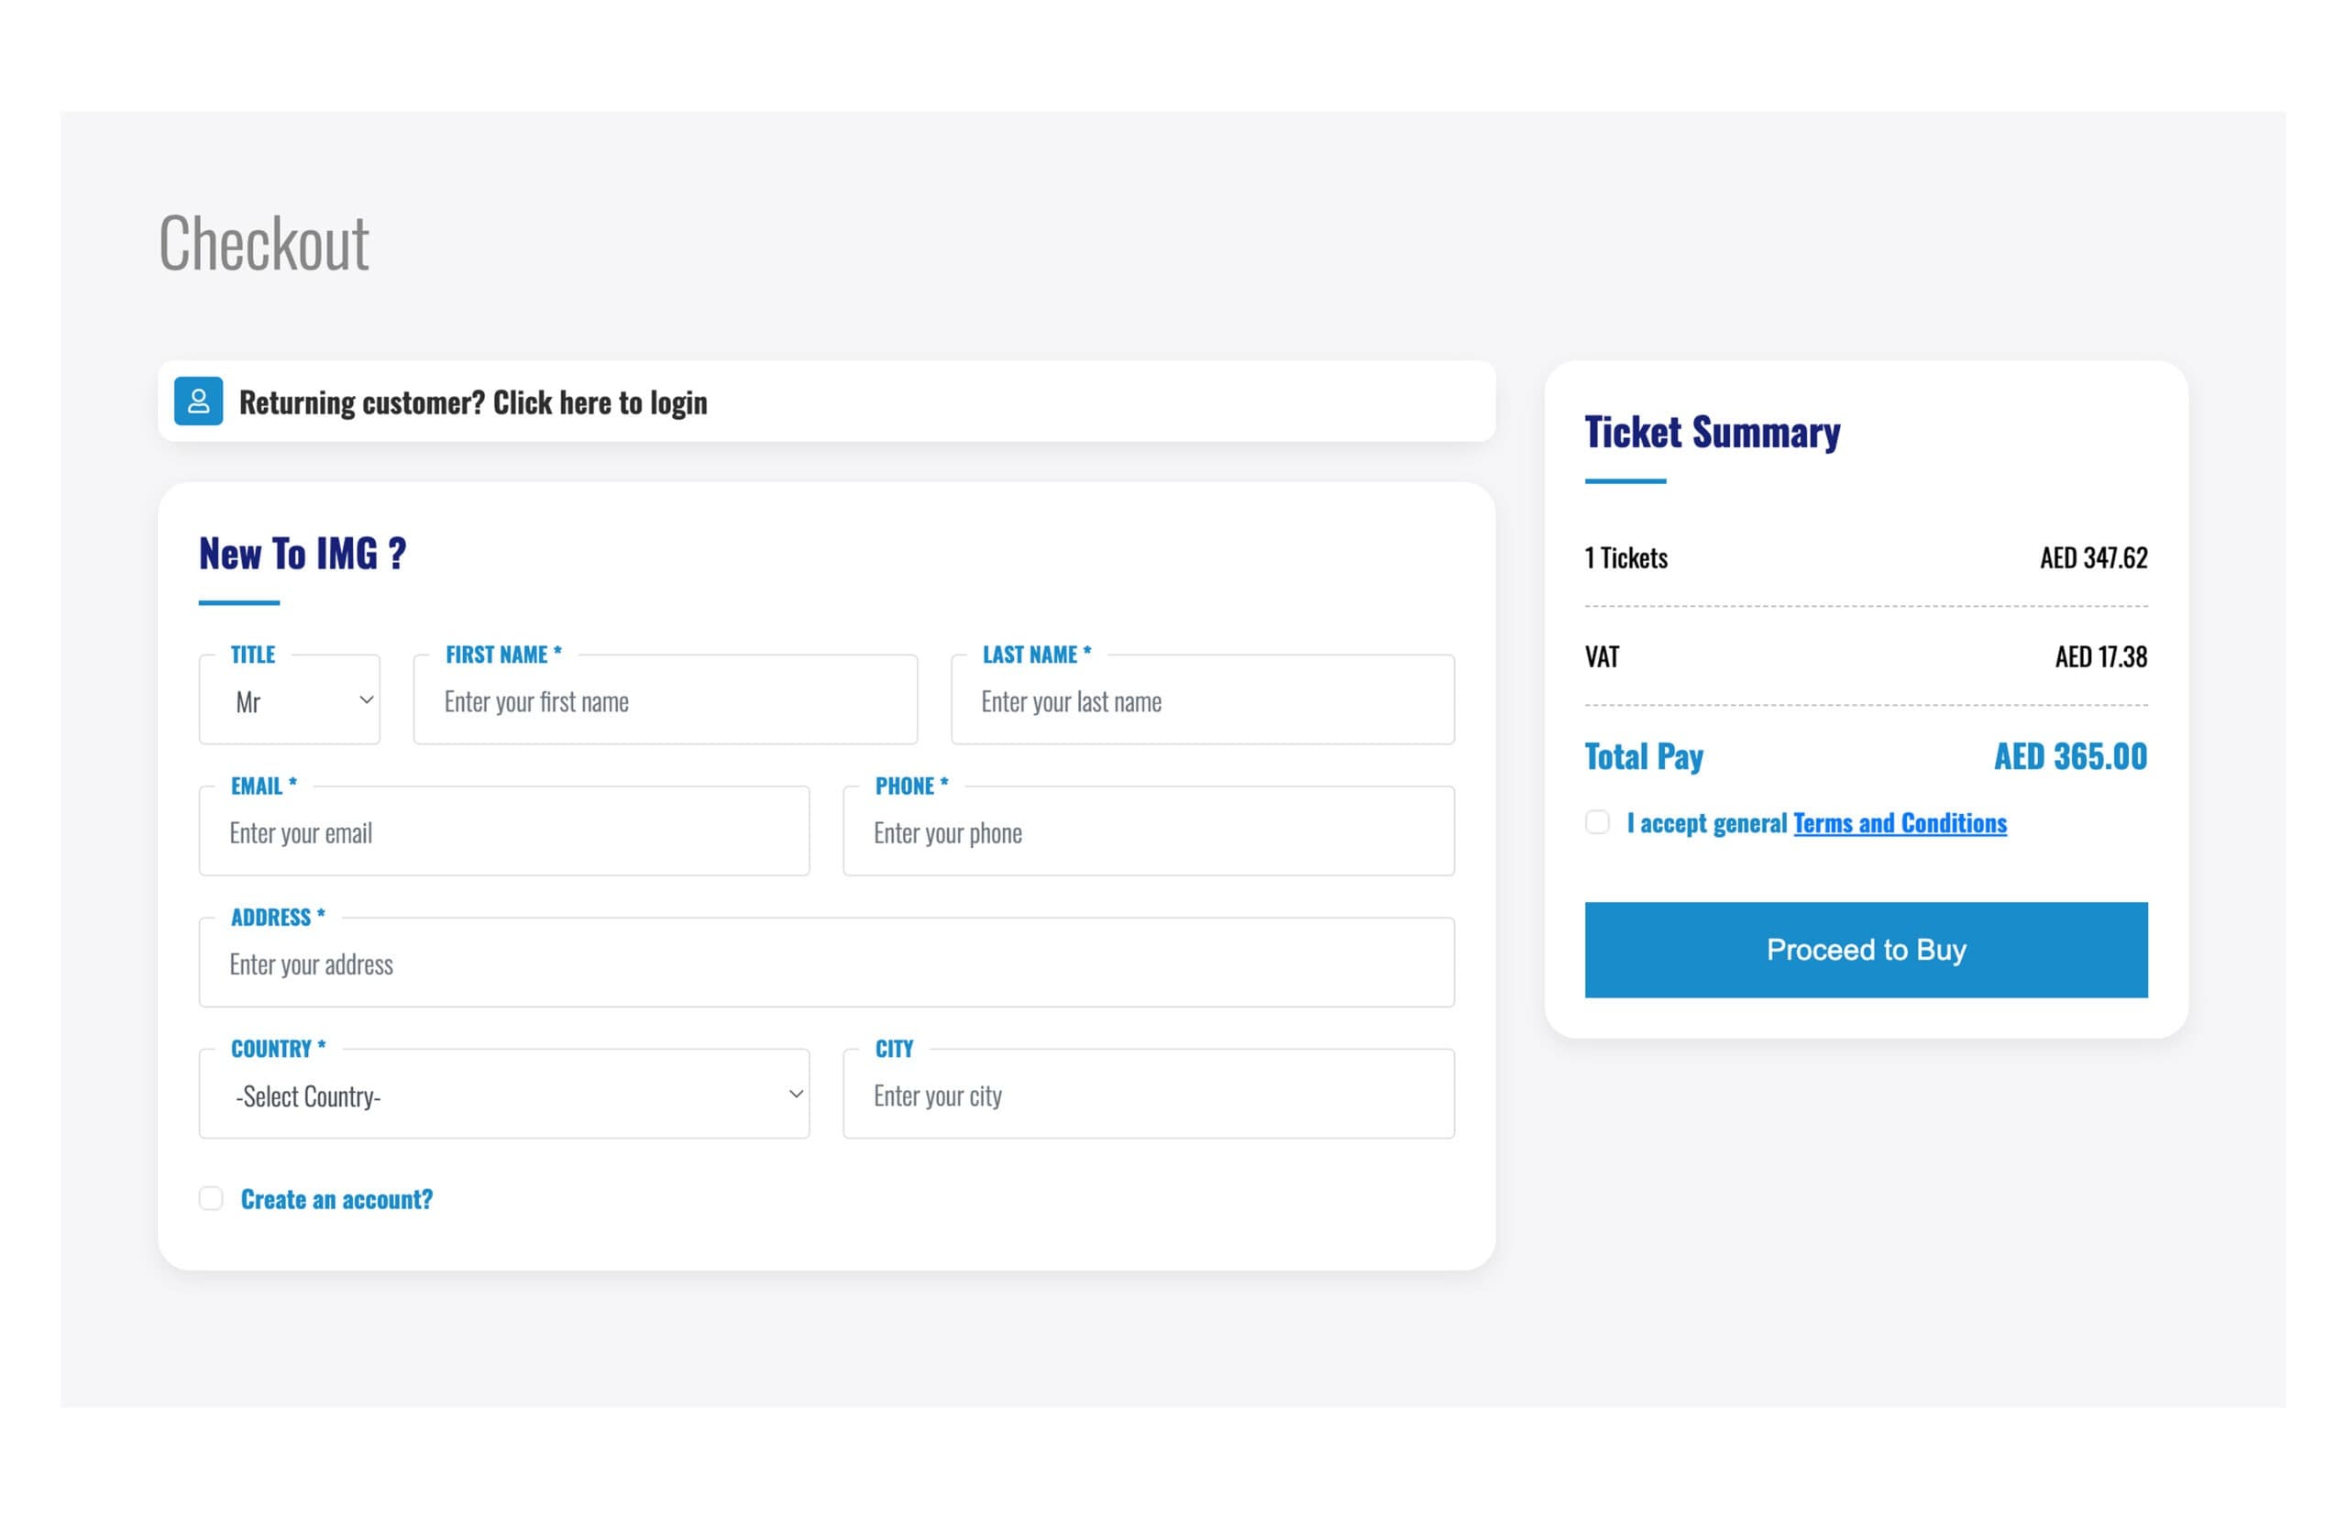This screenshot has height=1519, width=2347.
Task: Click the New To IMG heading
Action: [303, 554]
